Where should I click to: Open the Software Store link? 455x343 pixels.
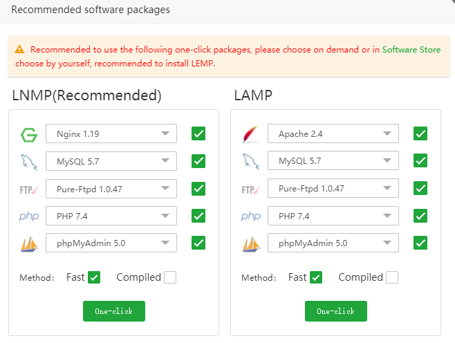coord(411,50)
